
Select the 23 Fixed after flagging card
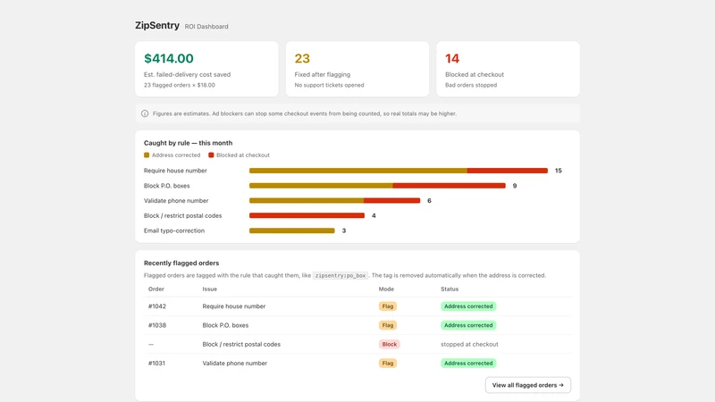click(x=357, y=69)
